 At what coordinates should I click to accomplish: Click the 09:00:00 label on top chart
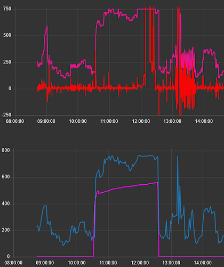(x=46, y=121)
